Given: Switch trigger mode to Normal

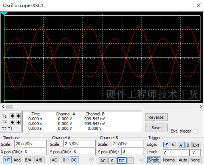Looking at the screenshot, I should click(169, 160).
